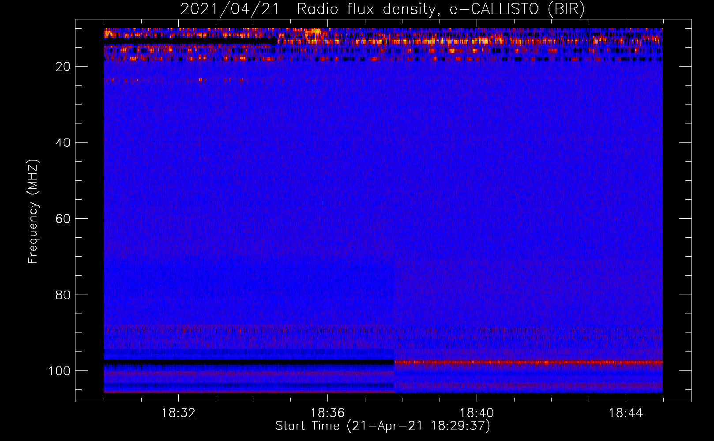Click the 18:44 time tick label
714x441 pixels.
click(x=626, y=413)
